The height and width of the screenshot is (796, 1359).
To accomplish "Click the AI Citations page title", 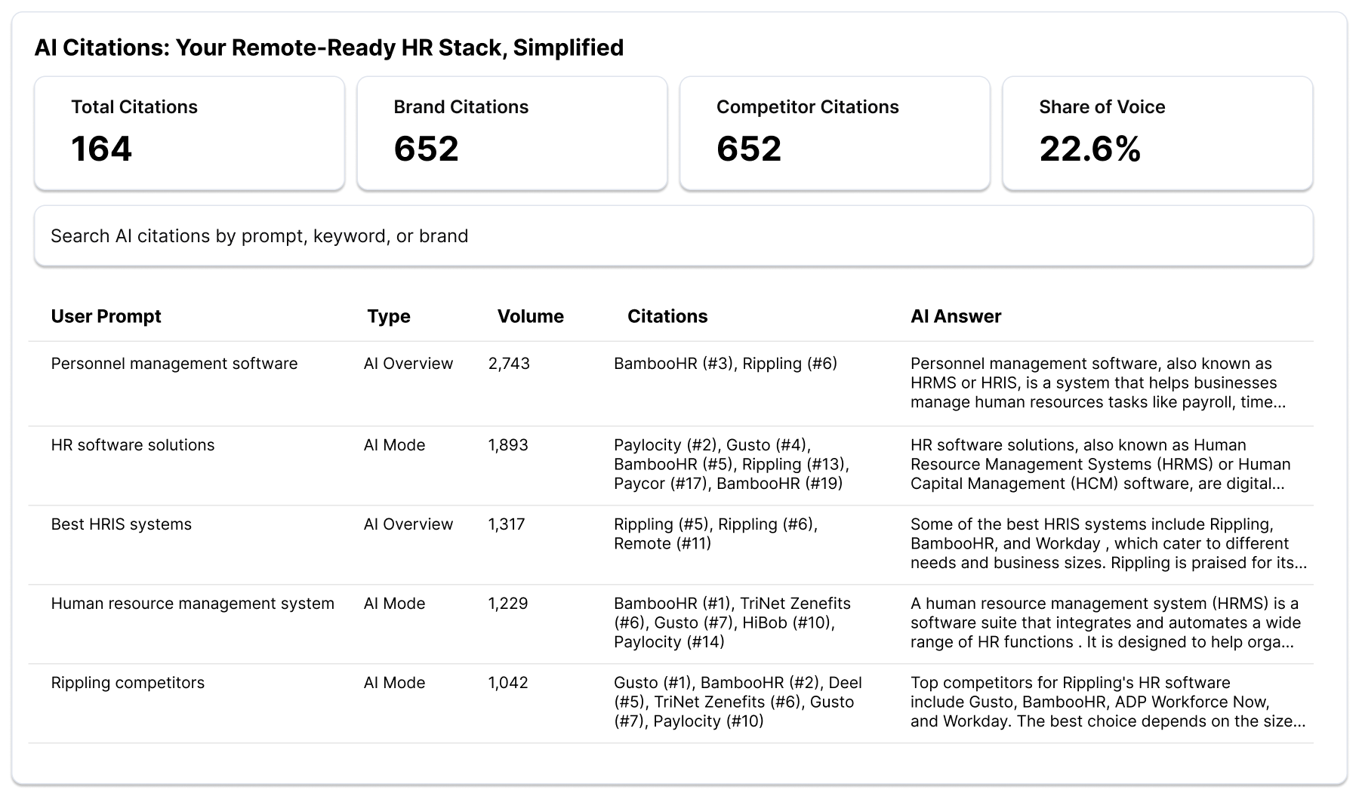I will click(329, 48).
